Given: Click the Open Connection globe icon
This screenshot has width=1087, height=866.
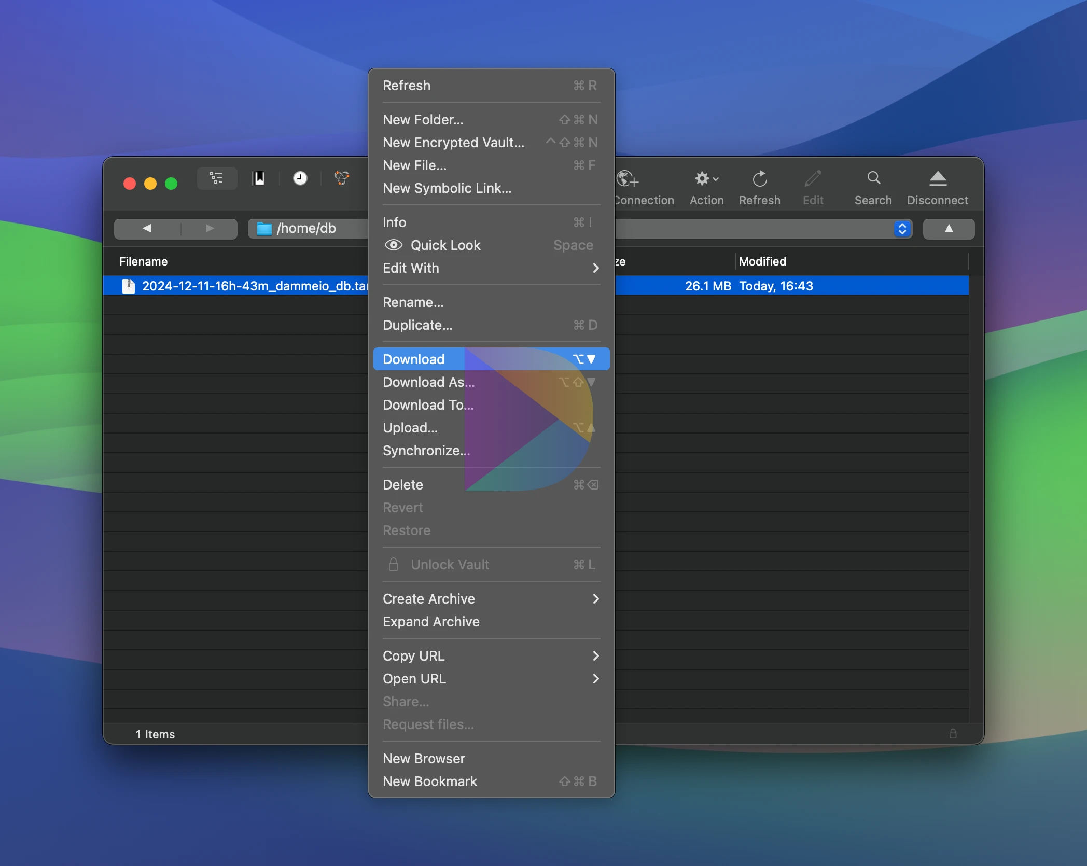Looking at the screenshot, I should pyautogui.click(x=628, y=179).
